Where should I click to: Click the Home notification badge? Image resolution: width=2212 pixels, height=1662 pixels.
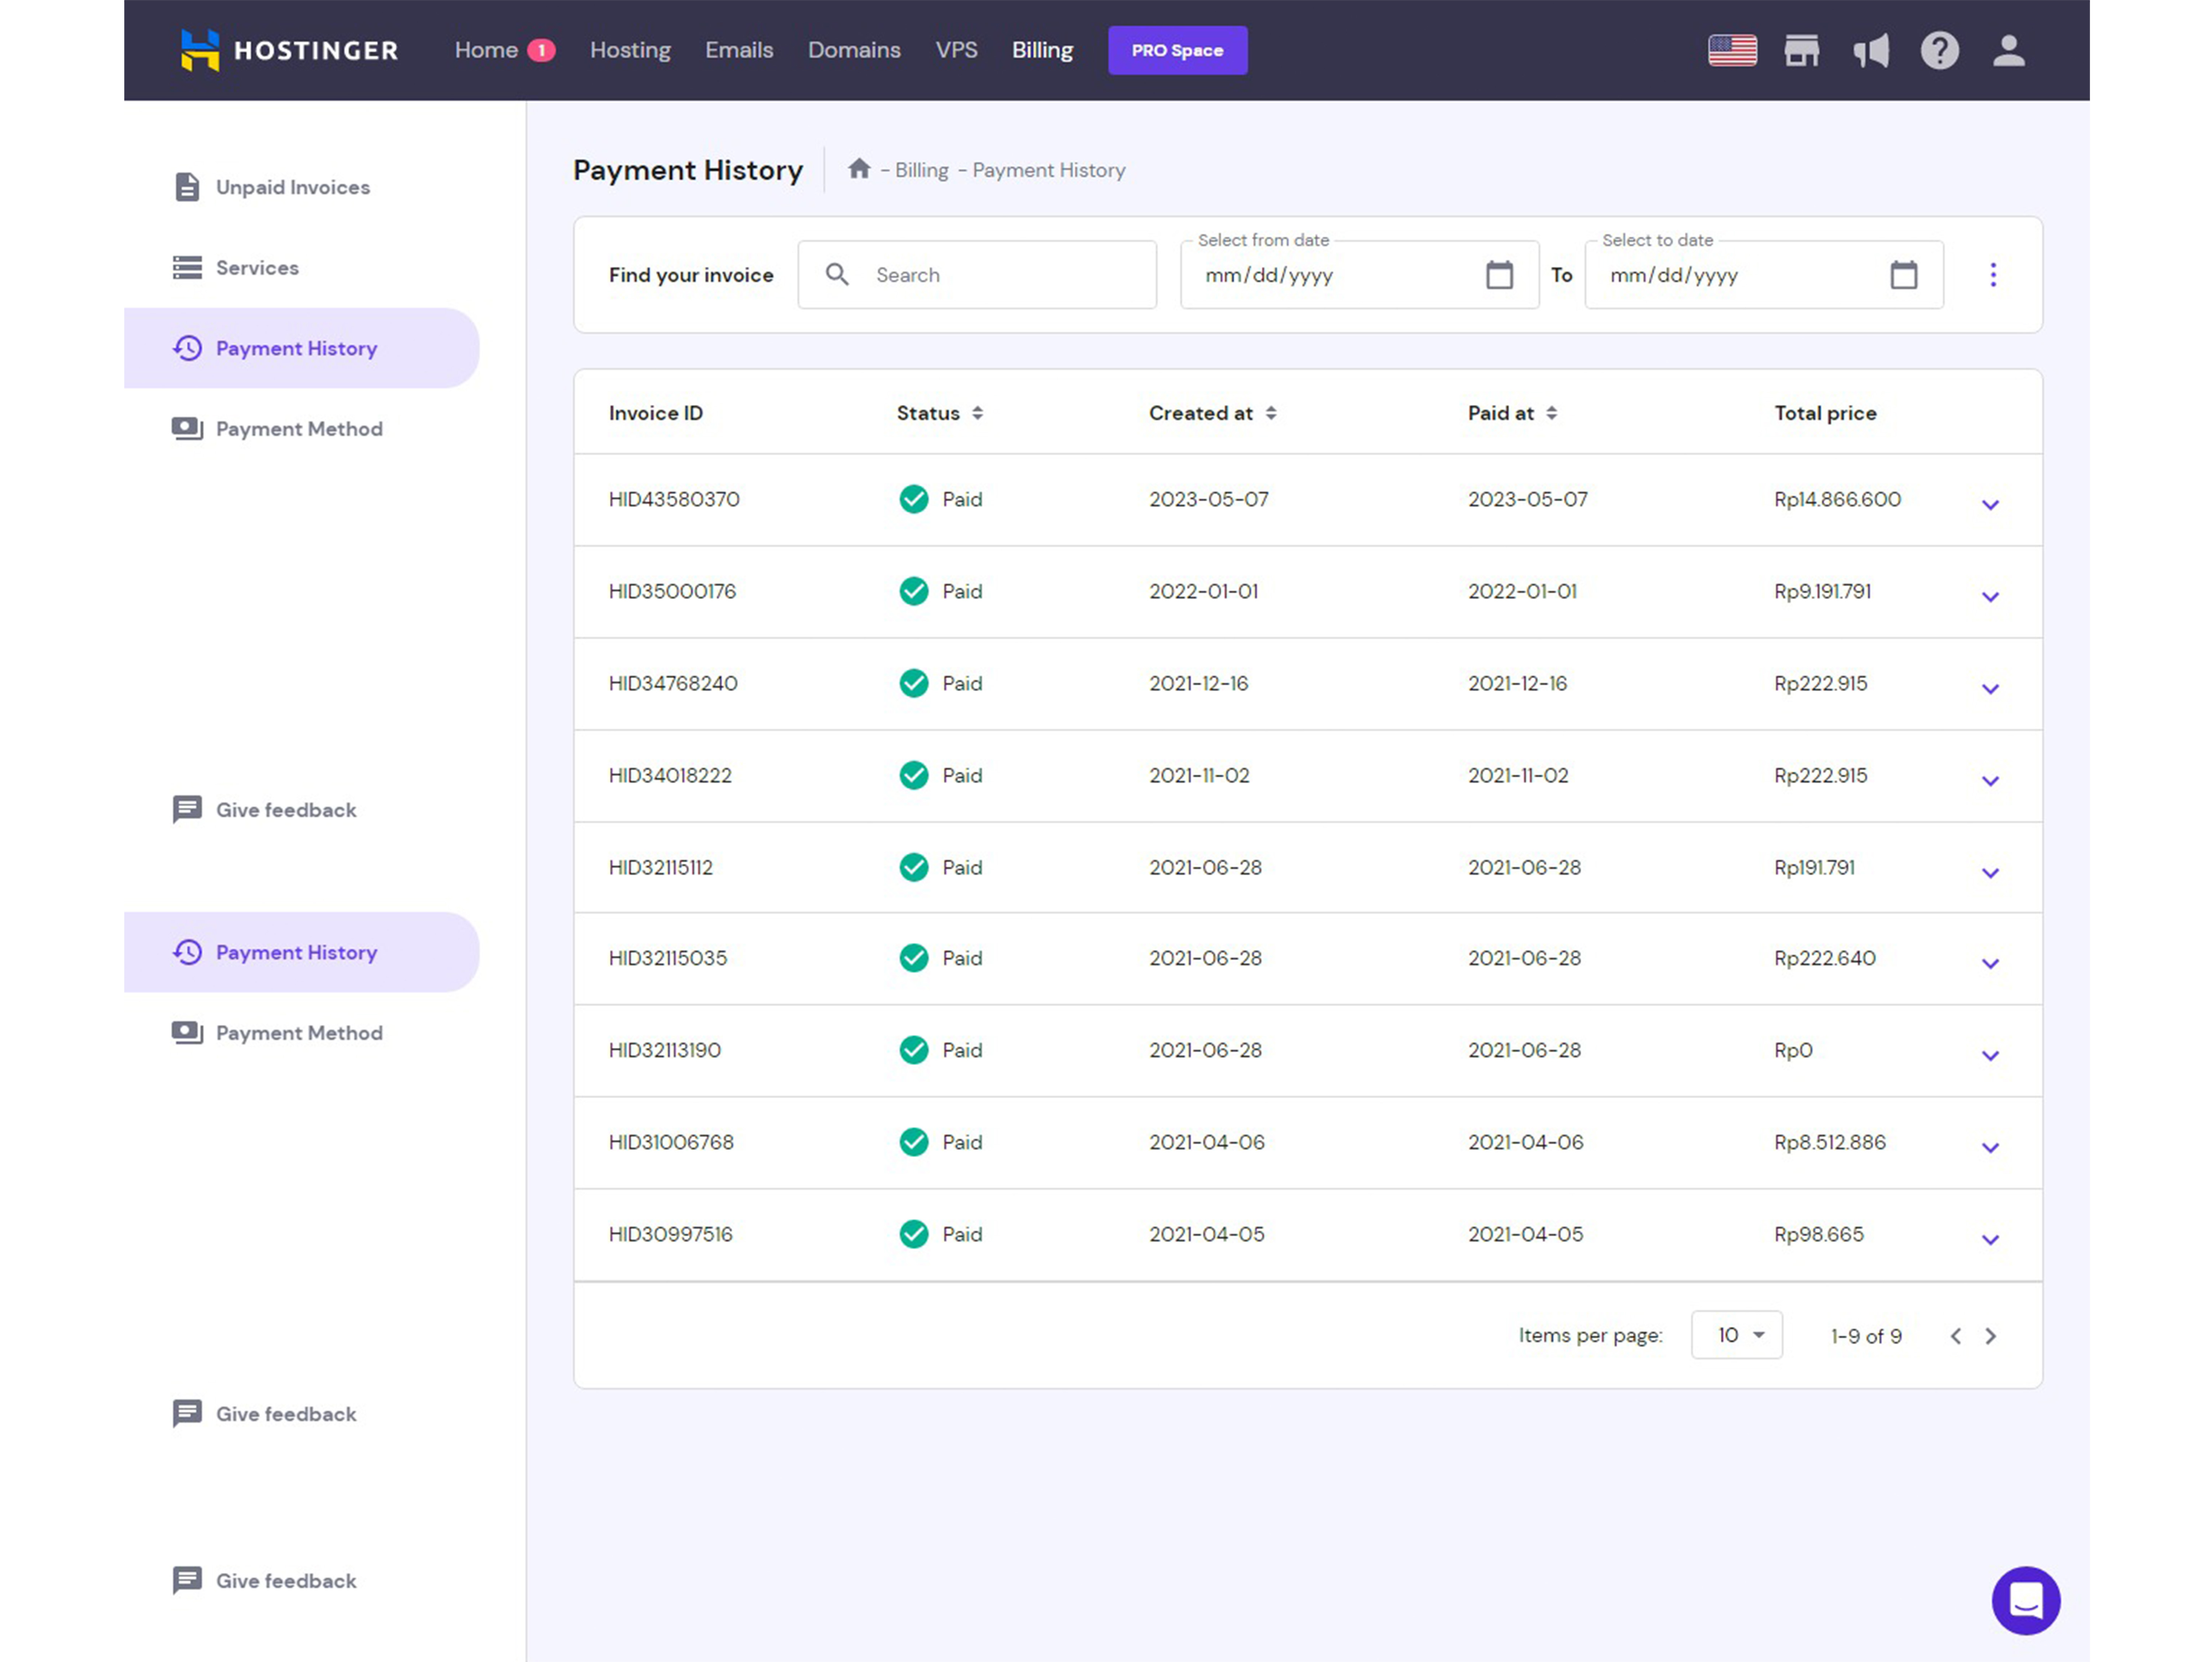(x=541, y=50)
